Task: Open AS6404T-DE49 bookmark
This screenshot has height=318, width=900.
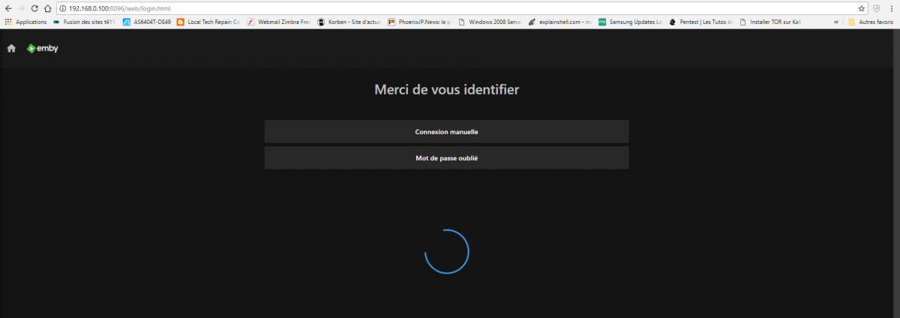Action: pos(146,22)
